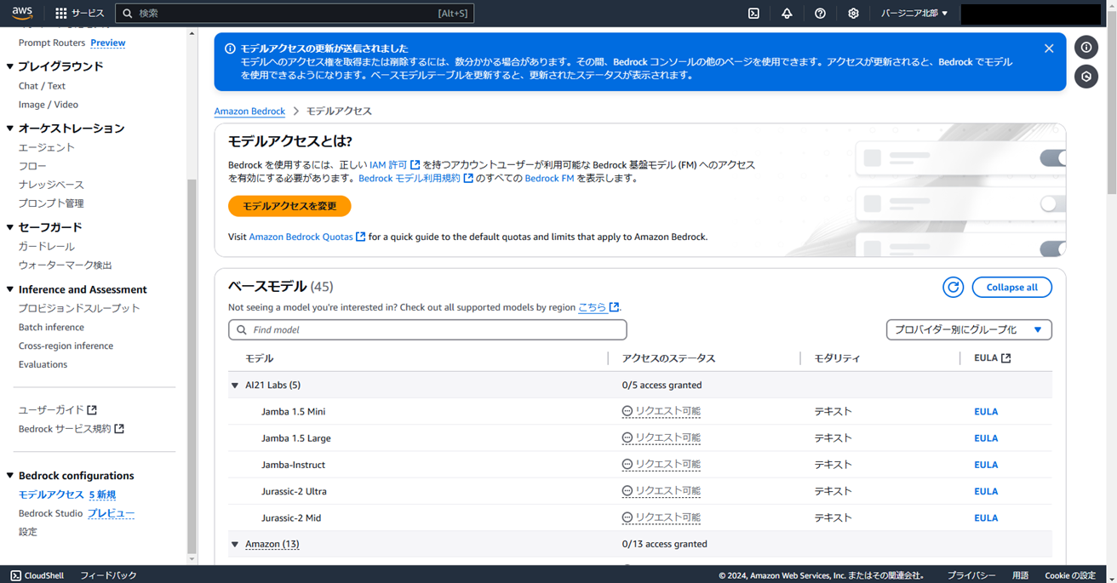
Task: Open the プロバイダー別にグループ化 dropdown
Action: (x=969, y=329)
